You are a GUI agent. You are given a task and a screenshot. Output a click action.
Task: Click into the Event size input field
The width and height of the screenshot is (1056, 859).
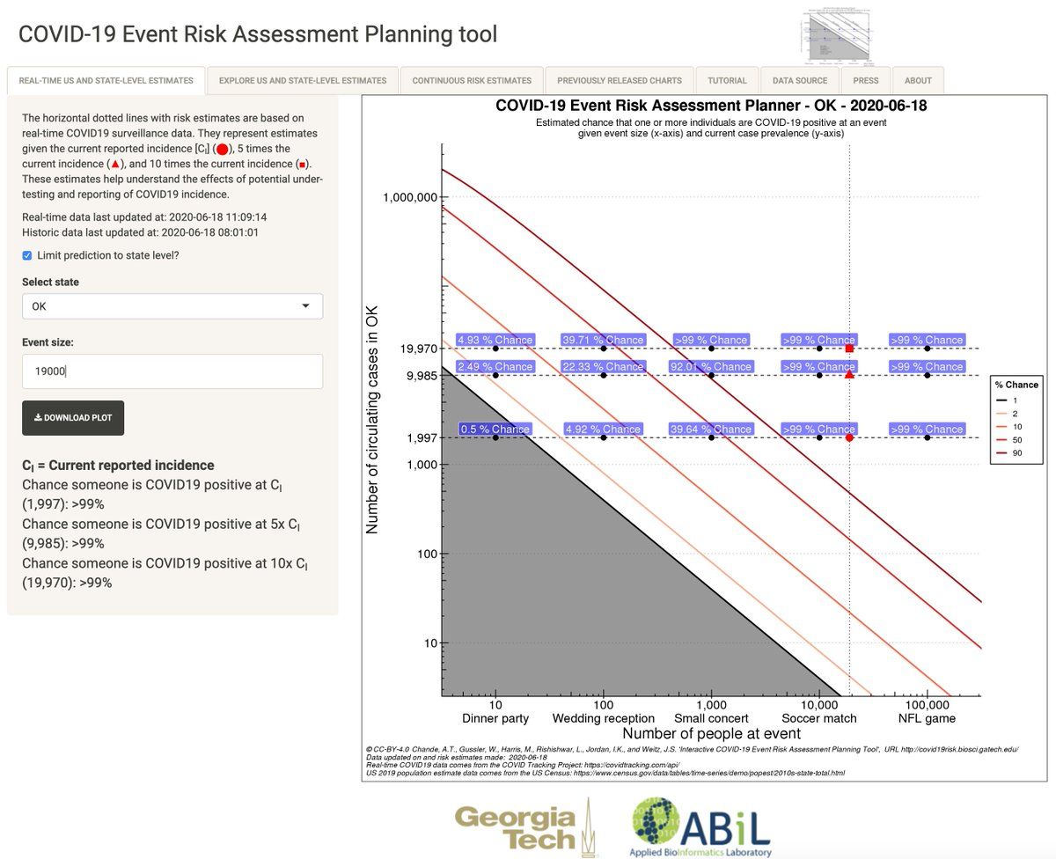172,371
